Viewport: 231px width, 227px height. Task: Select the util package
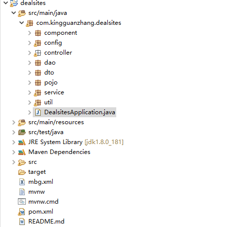point(48,102)
